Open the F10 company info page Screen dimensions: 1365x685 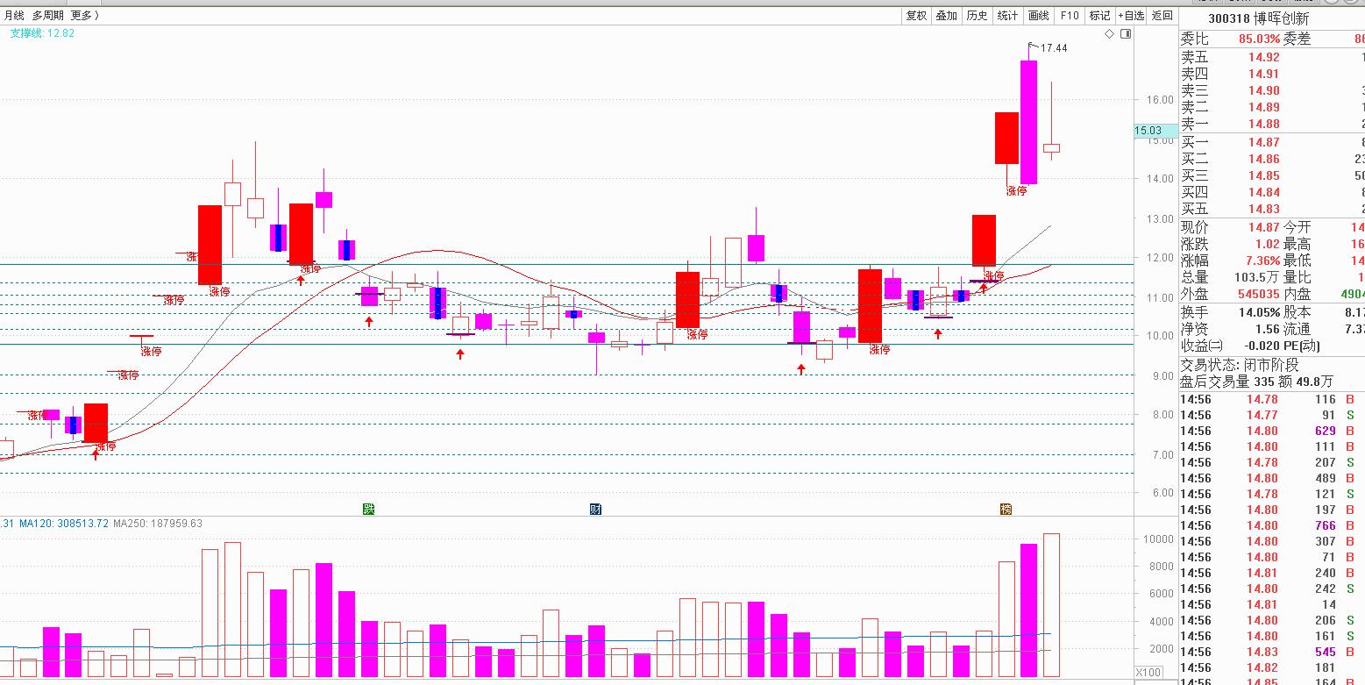point(1070,15)
